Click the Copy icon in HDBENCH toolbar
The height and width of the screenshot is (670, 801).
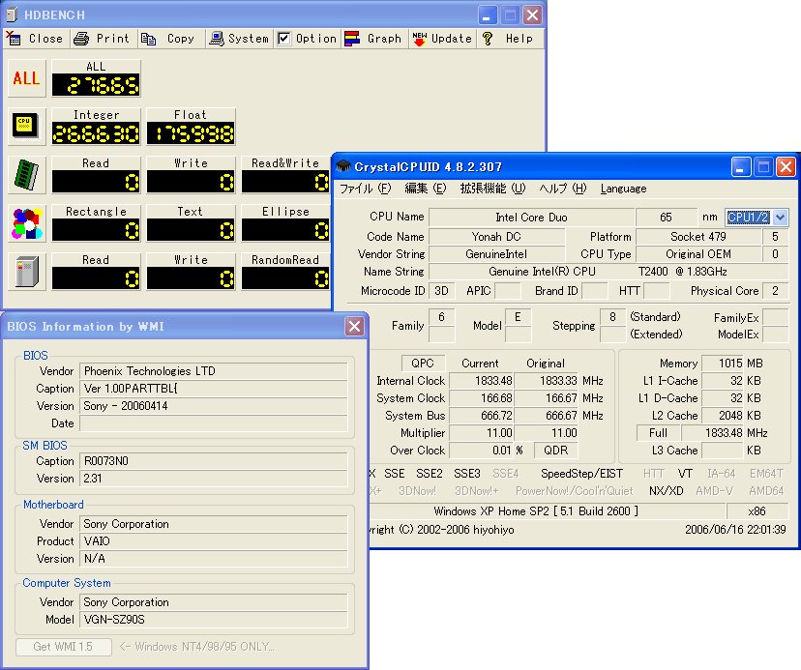(149, 39)
